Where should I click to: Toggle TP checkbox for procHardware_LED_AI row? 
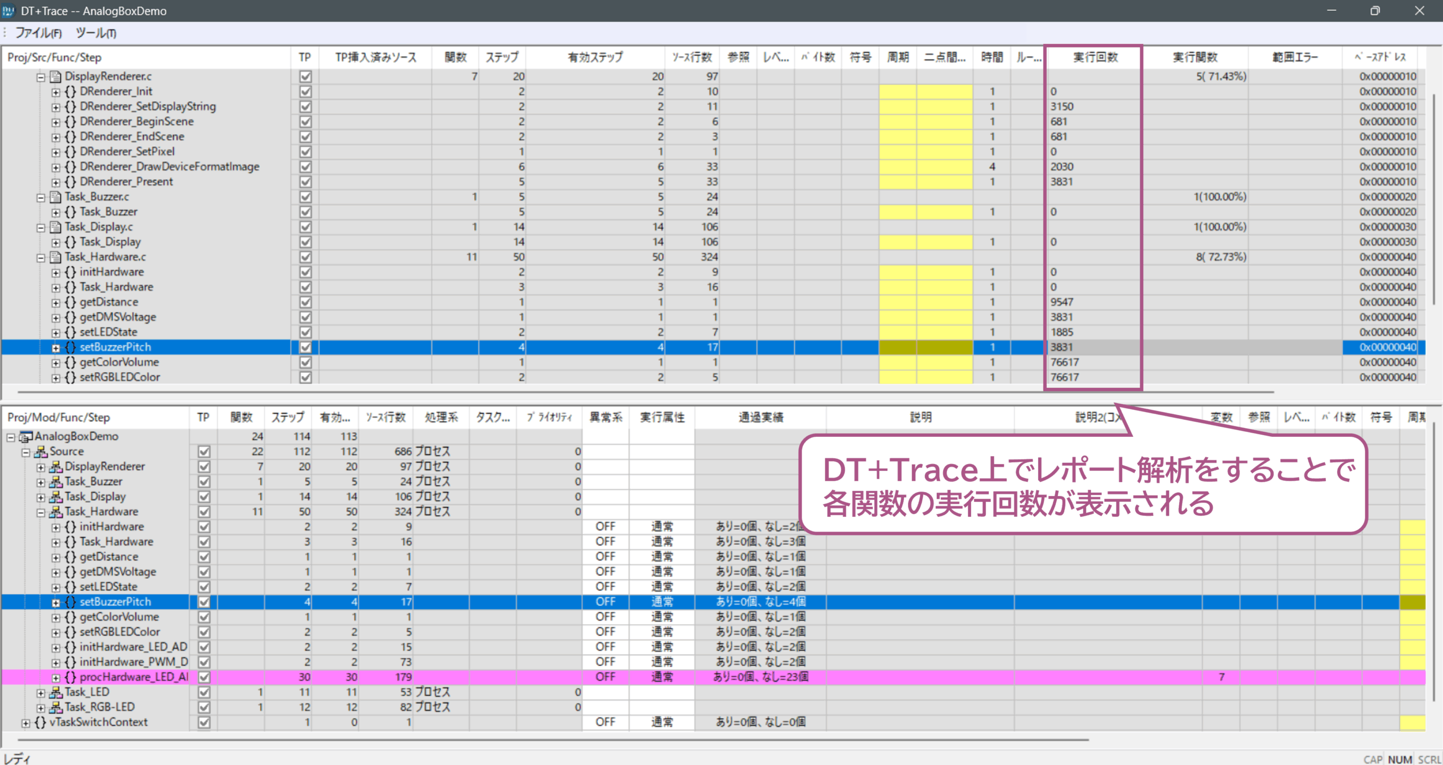(x=204, y=677)
